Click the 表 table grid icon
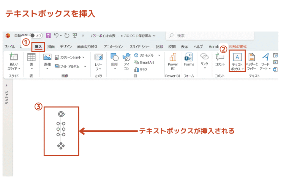This screenshot has width=281, height=192. (32, 57)
